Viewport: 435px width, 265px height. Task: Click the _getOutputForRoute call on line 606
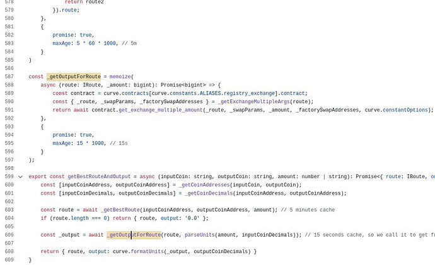(x=134, y=235)
